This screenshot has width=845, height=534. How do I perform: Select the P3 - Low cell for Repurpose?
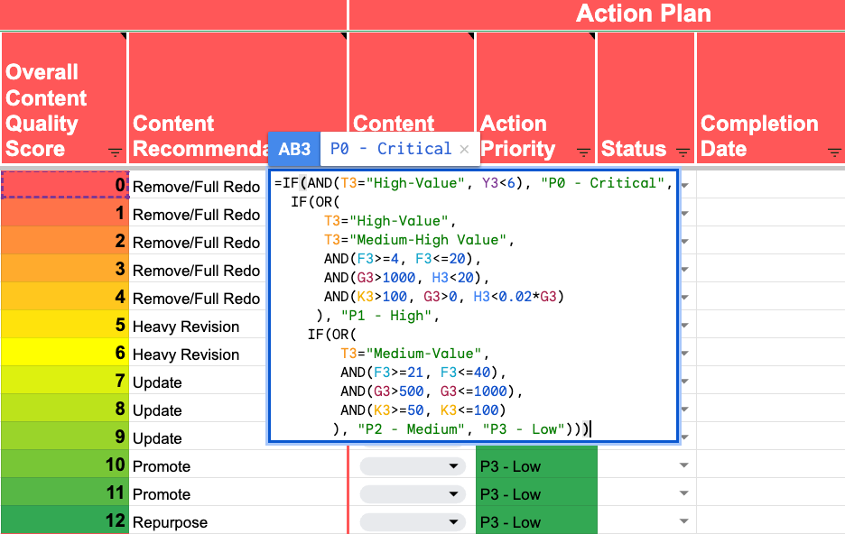[536, 521]
